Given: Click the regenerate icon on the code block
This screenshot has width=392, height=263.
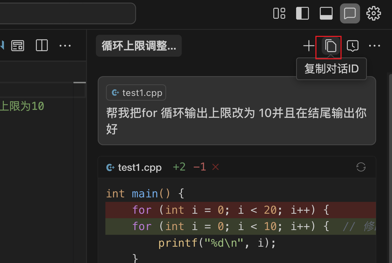Looking at the screenshot, I should [361, 167].
